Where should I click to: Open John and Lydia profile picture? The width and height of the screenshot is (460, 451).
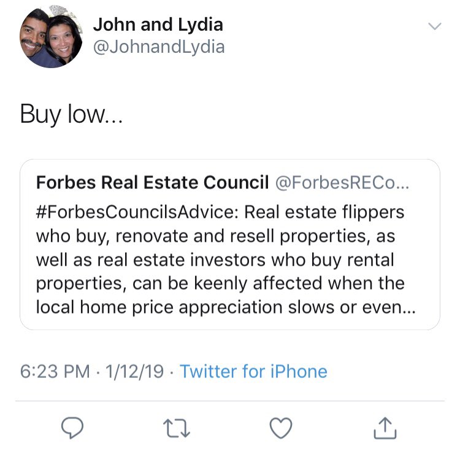coord(51,36)
